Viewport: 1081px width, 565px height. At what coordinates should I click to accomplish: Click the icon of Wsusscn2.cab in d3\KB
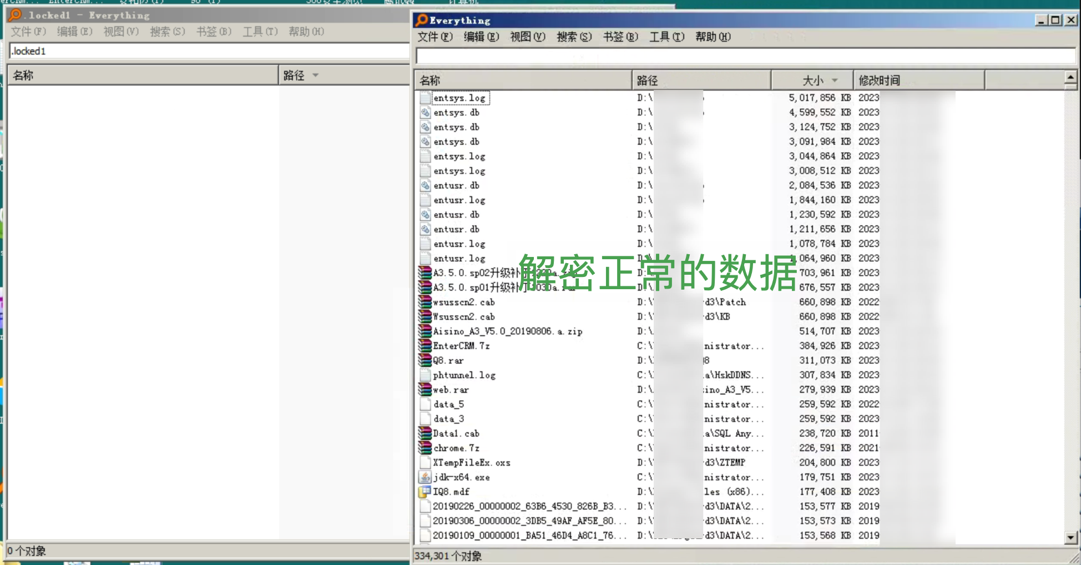(x=425, y=317)
